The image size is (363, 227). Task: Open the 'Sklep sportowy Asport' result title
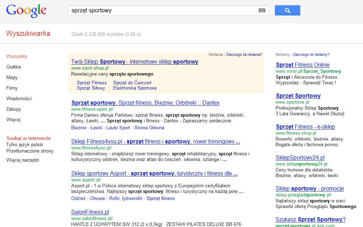(x=154, y=174)
